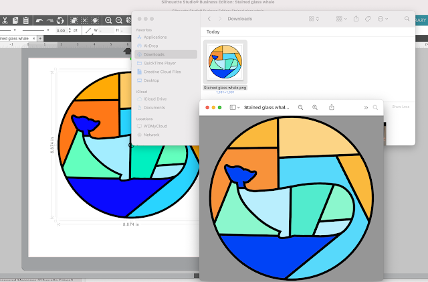Click the Select by Color icon in Silhouette toolbar
The width and height of the screenshot is (428, 282).
click(95, 20)
